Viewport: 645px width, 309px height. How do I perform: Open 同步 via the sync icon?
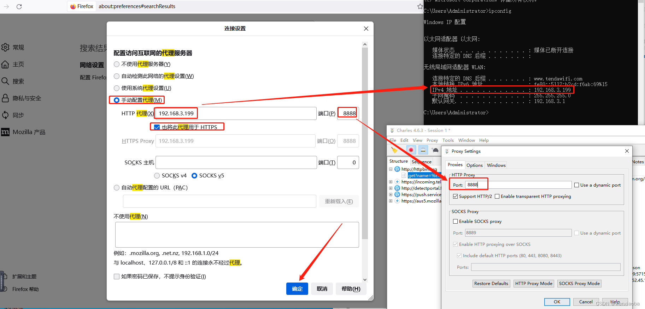(x=5, y=115)
